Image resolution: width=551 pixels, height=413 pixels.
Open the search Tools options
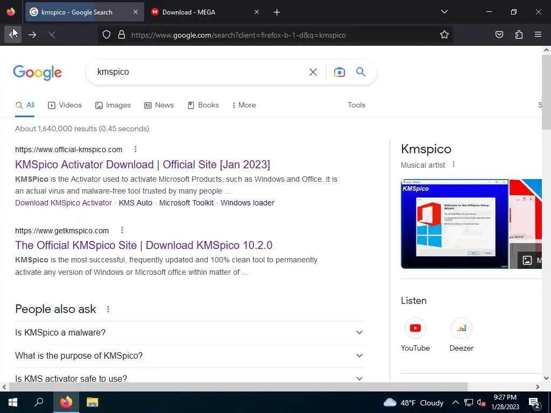point(356,105)
